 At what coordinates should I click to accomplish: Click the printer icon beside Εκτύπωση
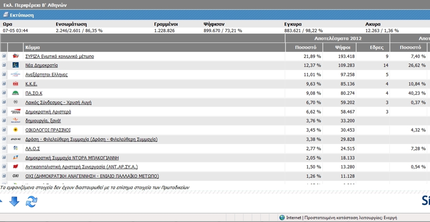click(6, 15)
